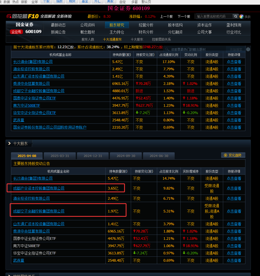260x276 pixels.
Task: Select the 股东研究 menu item
Action: (117, 25)
